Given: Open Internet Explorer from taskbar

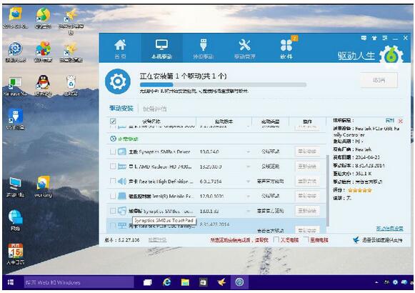Looking at the screenshot, I should (166, 282).
